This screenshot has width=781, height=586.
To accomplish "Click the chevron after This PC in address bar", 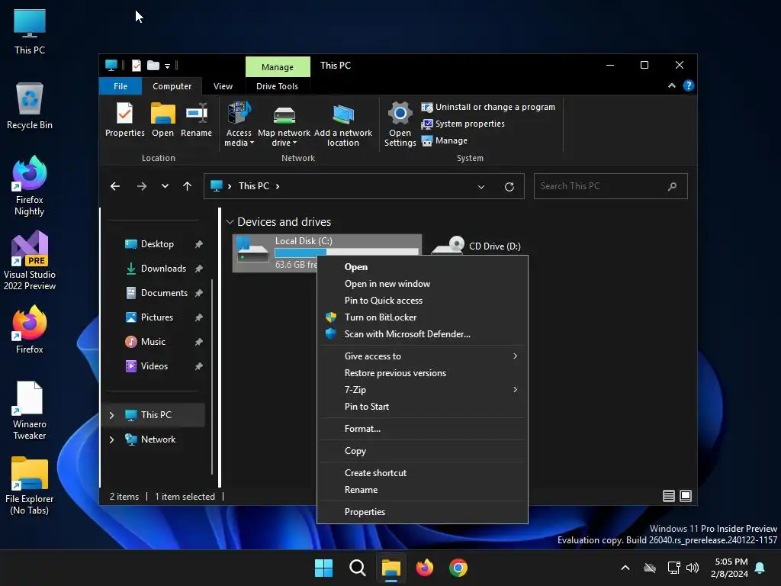I will (x=278, y=186).
